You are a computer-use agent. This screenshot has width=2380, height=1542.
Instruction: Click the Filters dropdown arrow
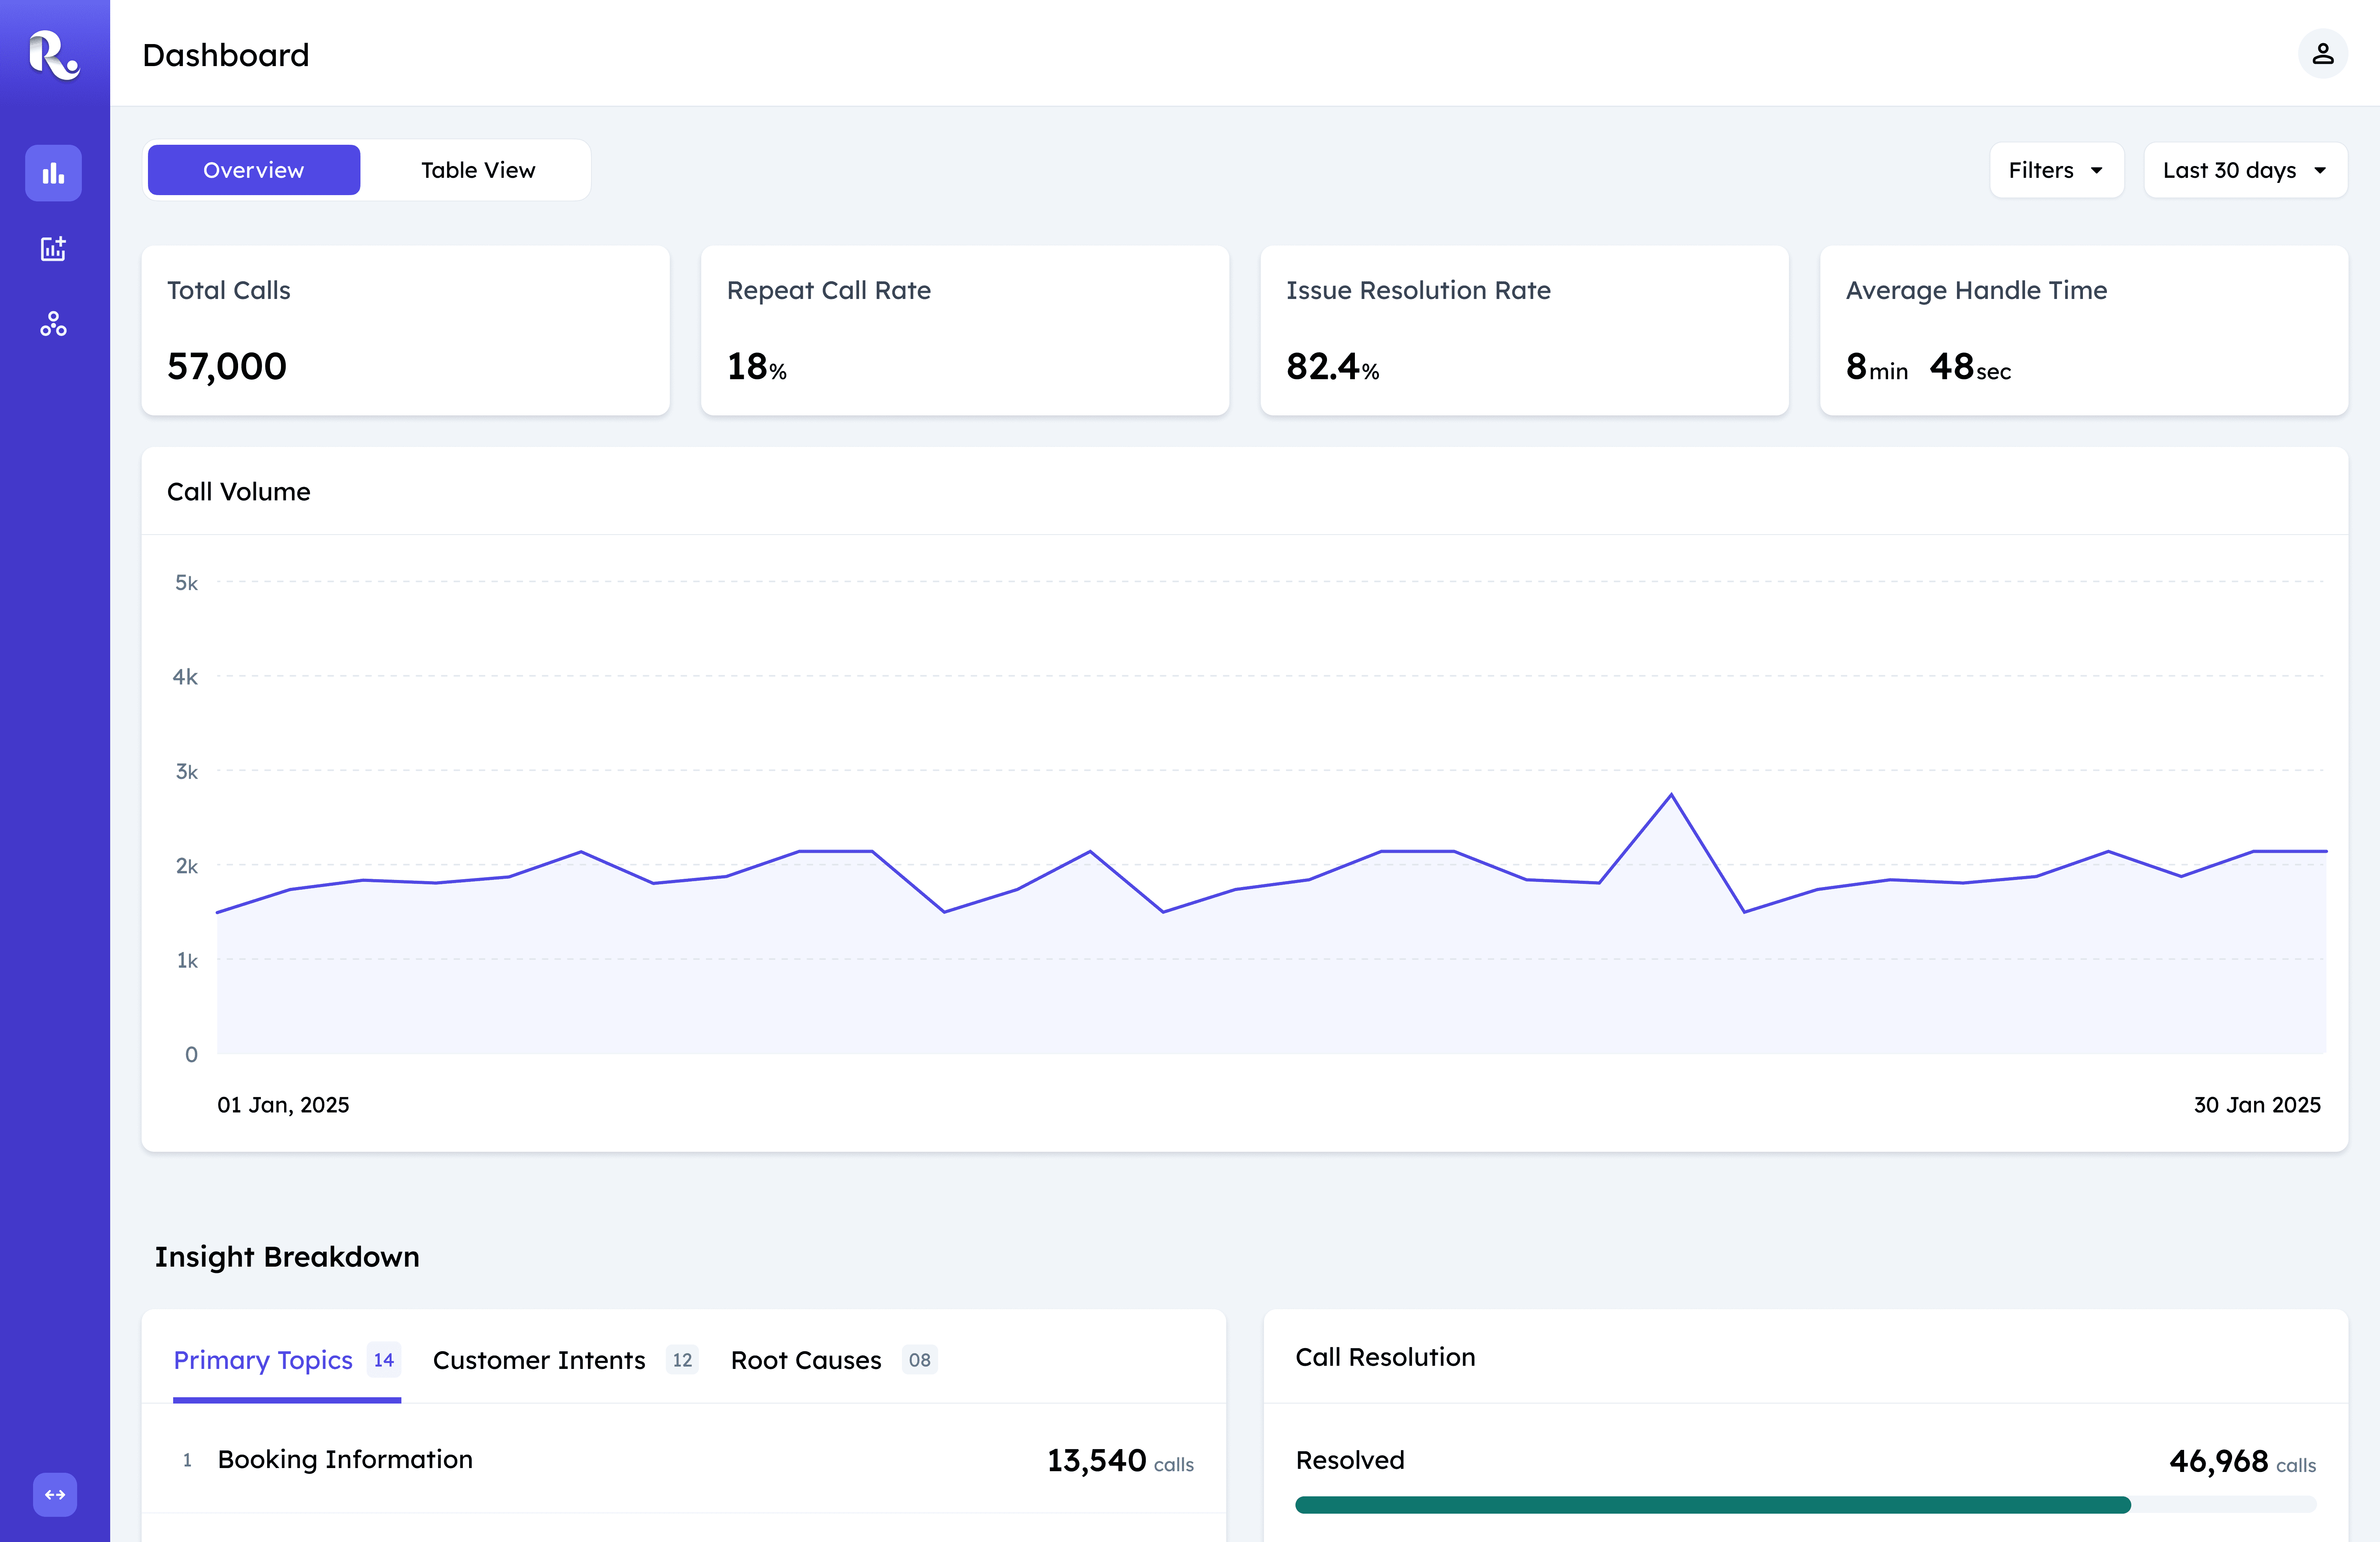(x=2097, y=171)
